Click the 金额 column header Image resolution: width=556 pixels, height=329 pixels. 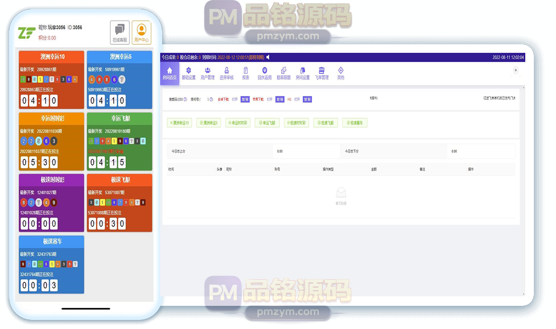tap(374, 170)
